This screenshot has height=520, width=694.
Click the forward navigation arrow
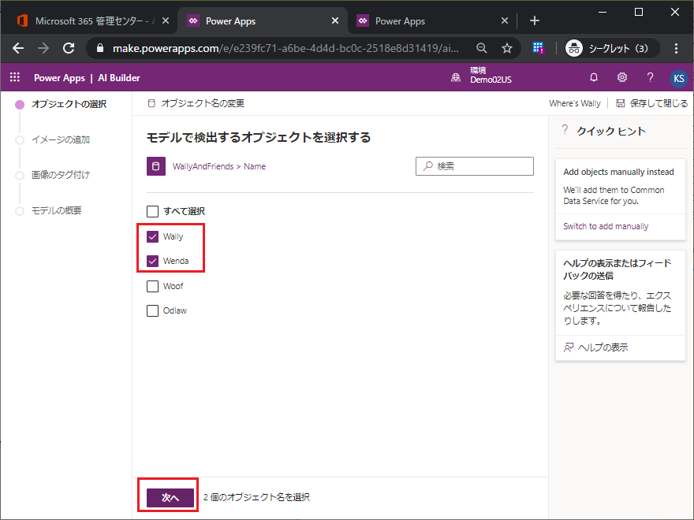coord(43,48)
